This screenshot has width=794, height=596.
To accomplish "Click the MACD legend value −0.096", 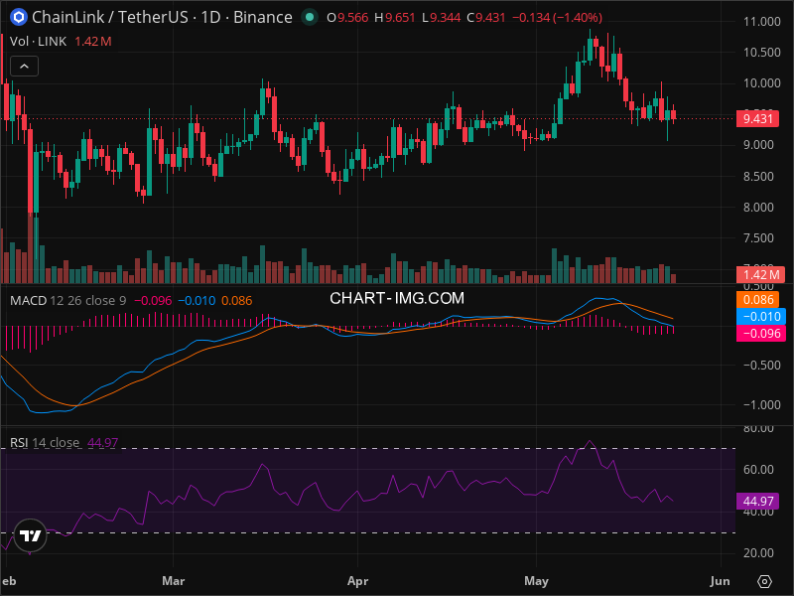I will pos(153,301).
